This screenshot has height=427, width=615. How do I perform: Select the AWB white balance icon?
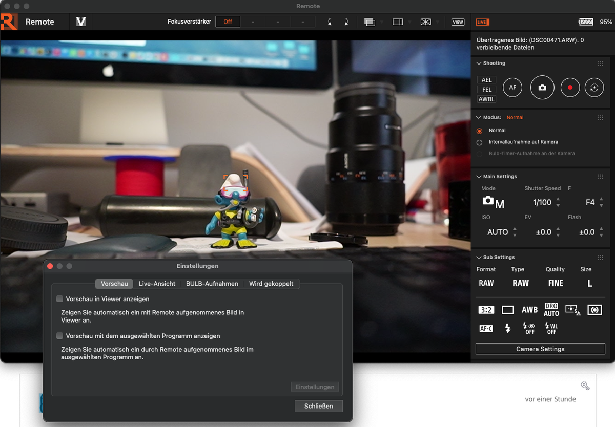(x=529, y=310)
